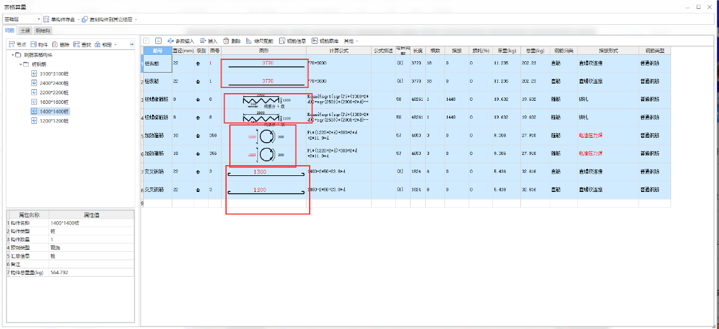
Task: Click the 搭接形式 column header
Action: [608, 50]
